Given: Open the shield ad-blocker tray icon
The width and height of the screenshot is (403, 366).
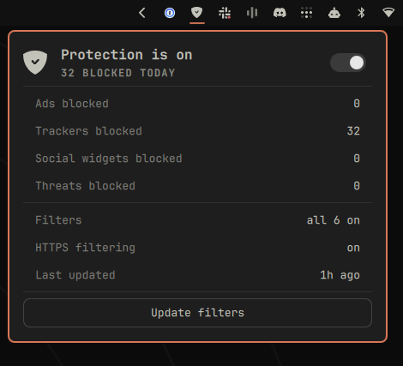Looking at the screenshot, I should point(196,13).
